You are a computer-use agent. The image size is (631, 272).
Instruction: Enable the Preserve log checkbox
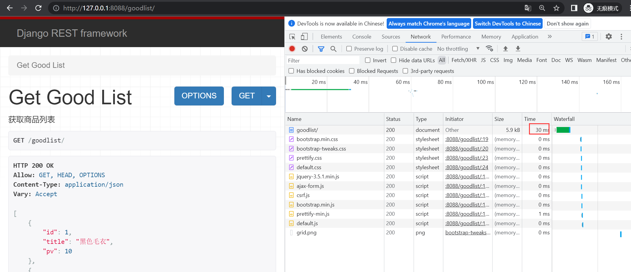click(x=349, y=49)
